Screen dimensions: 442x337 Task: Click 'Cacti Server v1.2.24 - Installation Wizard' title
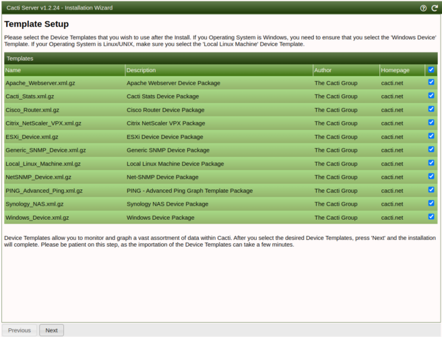click(x=59, y=8)
